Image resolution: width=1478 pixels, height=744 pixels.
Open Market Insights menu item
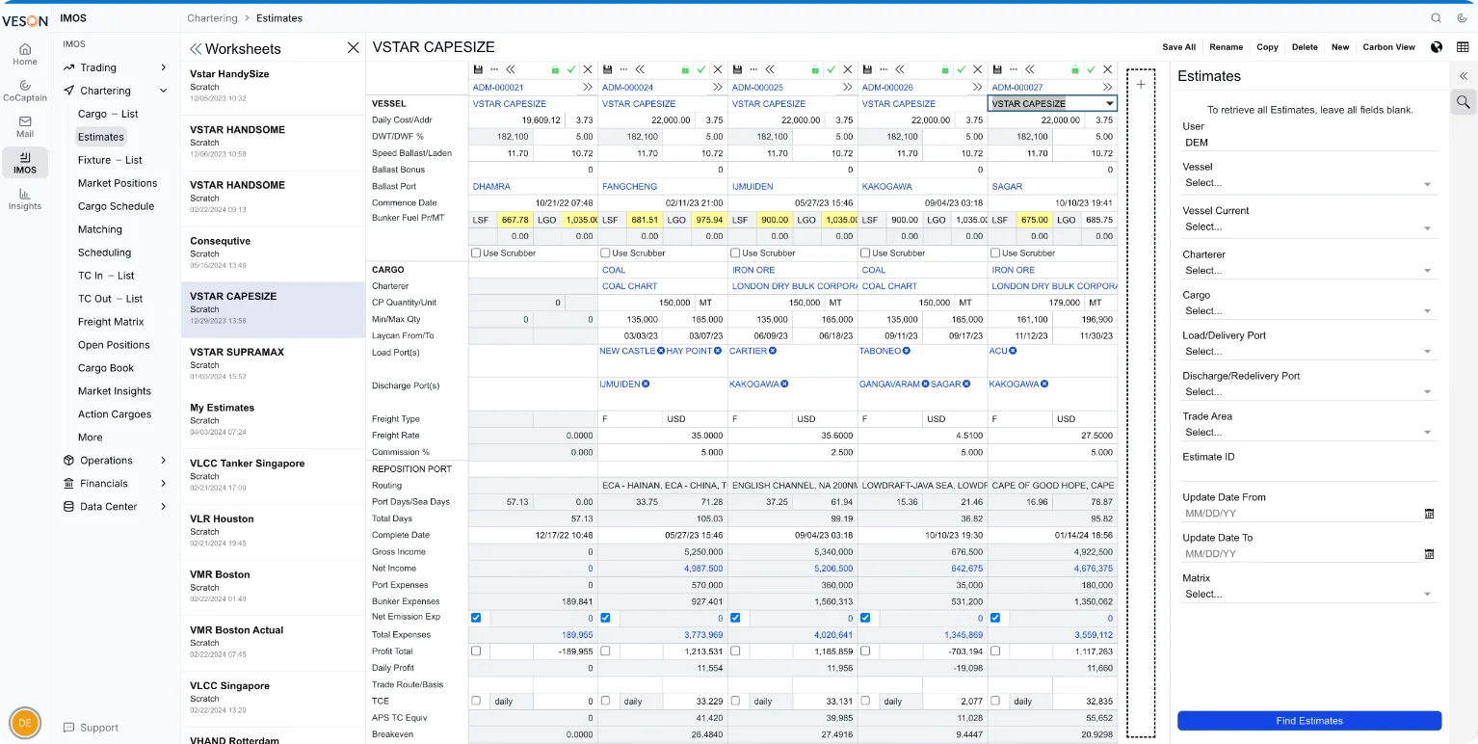tap(115, 391)
